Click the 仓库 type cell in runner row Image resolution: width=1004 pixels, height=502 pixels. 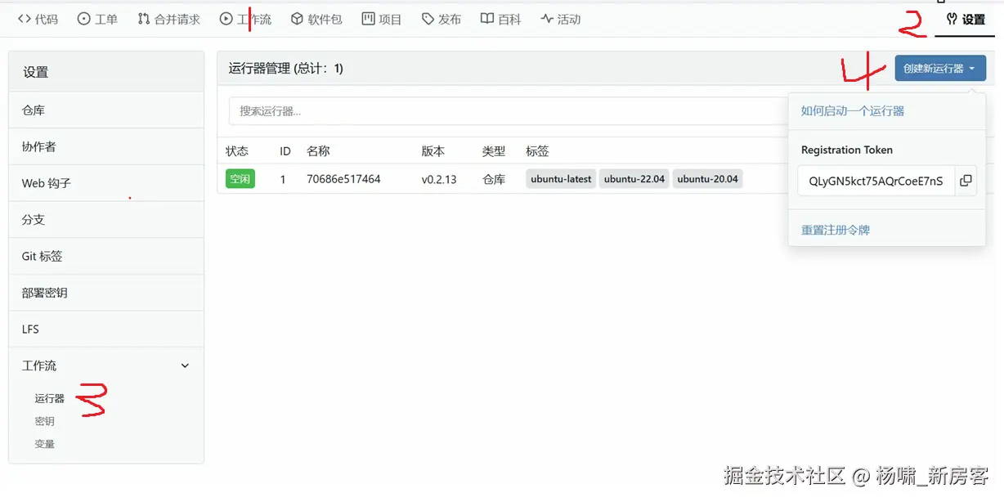(494, 179)
